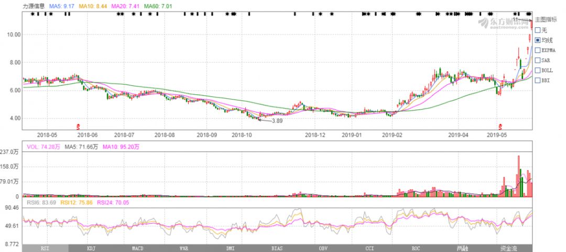Click the 237.0万 volume axis label
The height and width of the screenshot is (252, 566).
point(10,152)
